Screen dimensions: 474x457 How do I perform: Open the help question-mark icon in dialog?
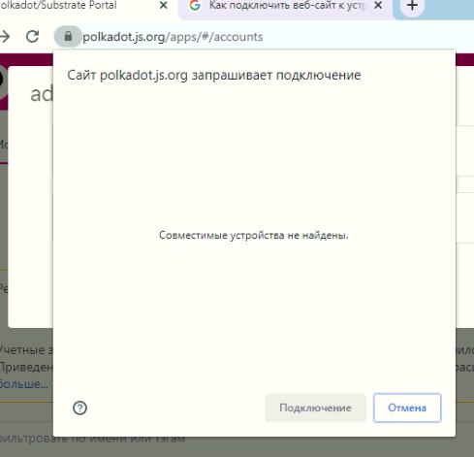(x=79, y=408)
